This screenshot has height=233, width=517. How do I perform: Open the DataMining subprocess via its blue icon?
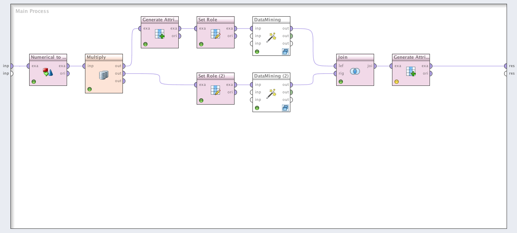[x=285, y=52]
